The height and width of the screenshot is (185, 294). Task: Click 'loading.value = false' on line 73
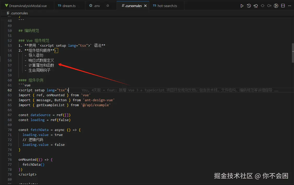coord(44,145)
